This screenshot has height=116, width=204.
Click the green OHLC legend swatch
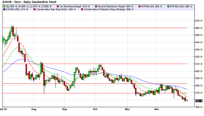tap(4, 6)
